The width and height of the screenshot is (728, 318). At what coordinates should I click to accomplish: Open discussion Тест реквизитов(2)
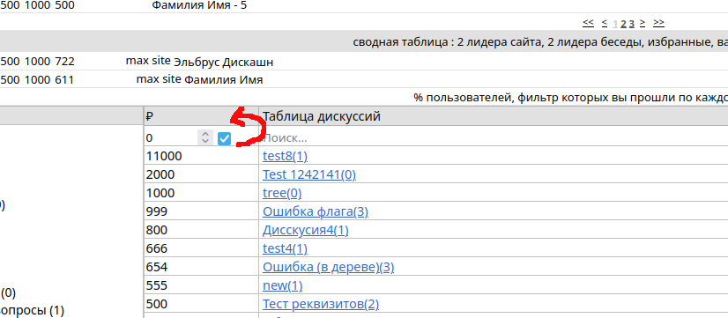click(x=321, y=304)
